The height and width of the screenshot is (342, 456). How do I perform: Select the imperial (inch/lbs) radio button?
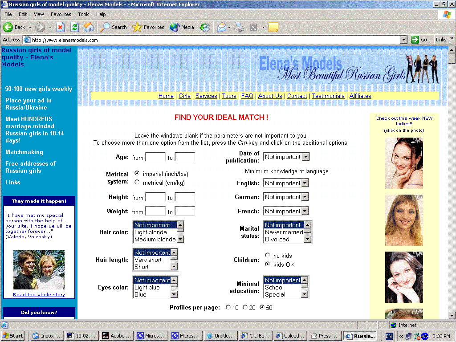pyautogui.click(x=137, y=173)
